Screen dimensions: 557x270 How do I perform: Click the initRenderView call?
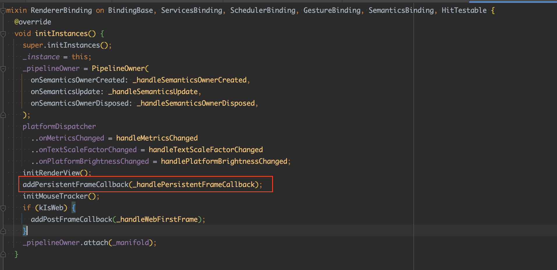51,173
